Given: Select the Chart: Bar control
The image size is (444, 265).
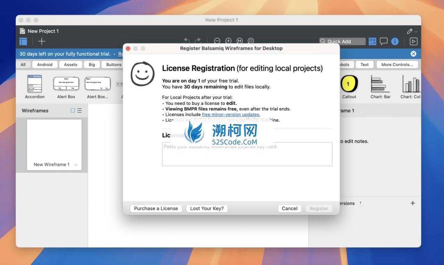Looking at the screenshot, I should coord(381,87).
